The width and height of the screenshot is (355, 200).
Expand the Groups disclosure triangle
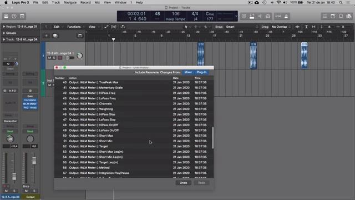pyautogui.click(x=4, y=33)
